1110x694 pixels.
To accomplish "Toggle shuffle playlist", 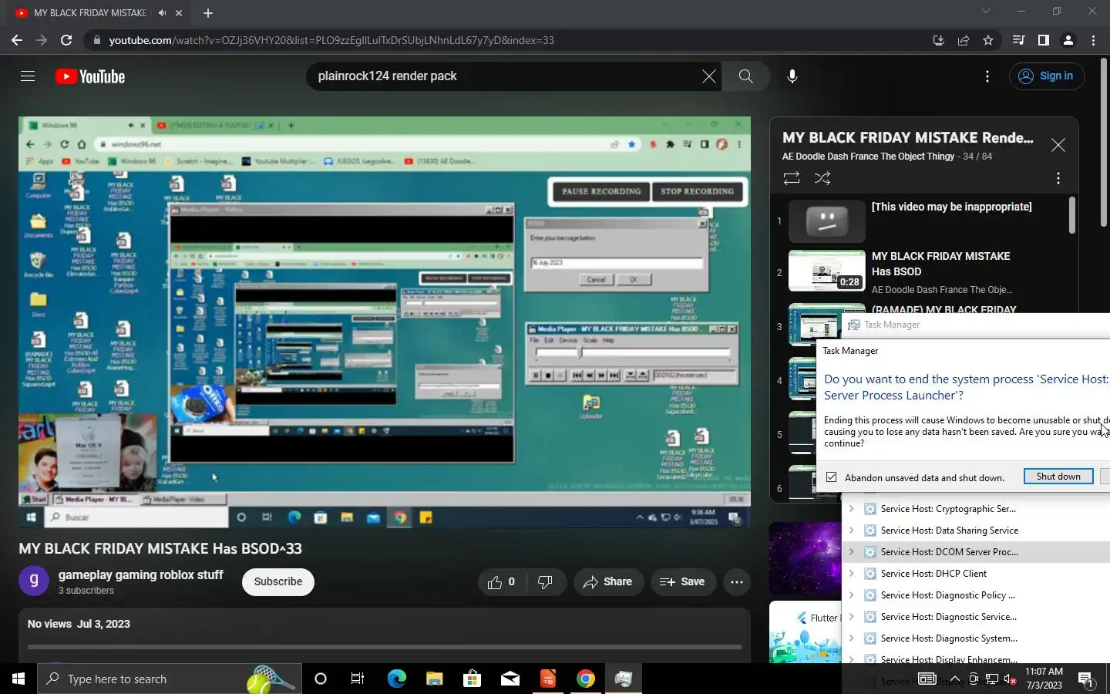I will tap(822, 178).
